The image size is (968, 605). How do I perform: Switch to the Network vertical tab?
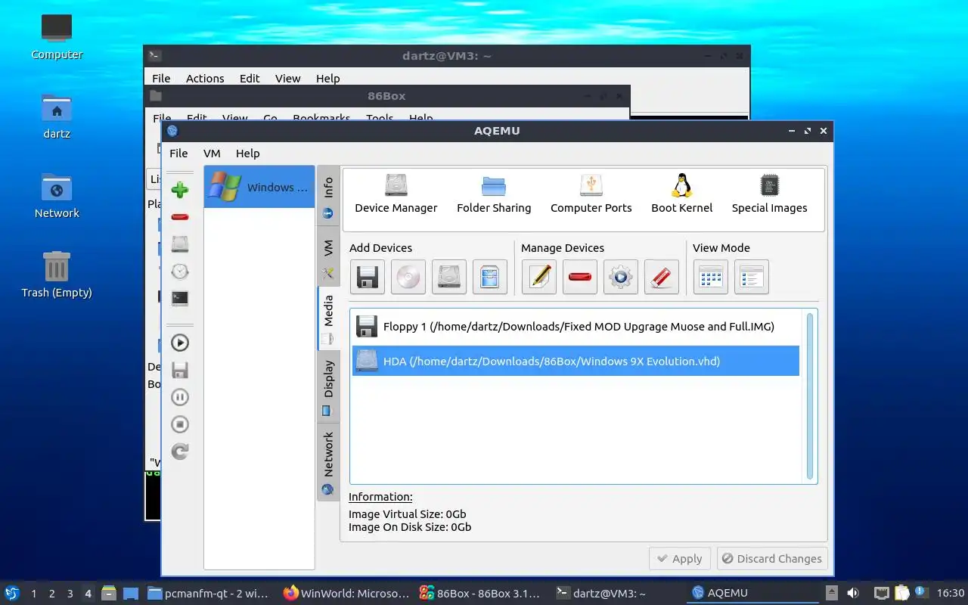(x=328, y=461)
